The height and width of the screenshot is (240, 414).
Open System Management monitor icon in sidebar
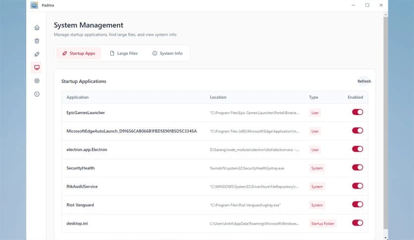point(37,67)
